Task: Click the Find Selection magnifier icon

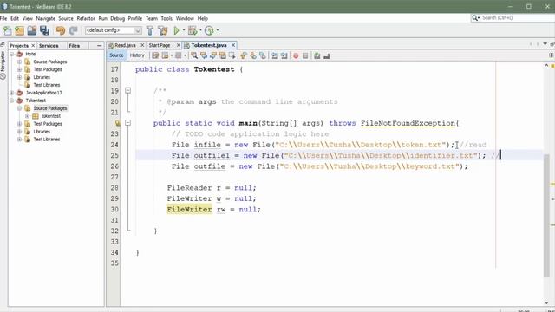Action: click(x=194, y=55)
